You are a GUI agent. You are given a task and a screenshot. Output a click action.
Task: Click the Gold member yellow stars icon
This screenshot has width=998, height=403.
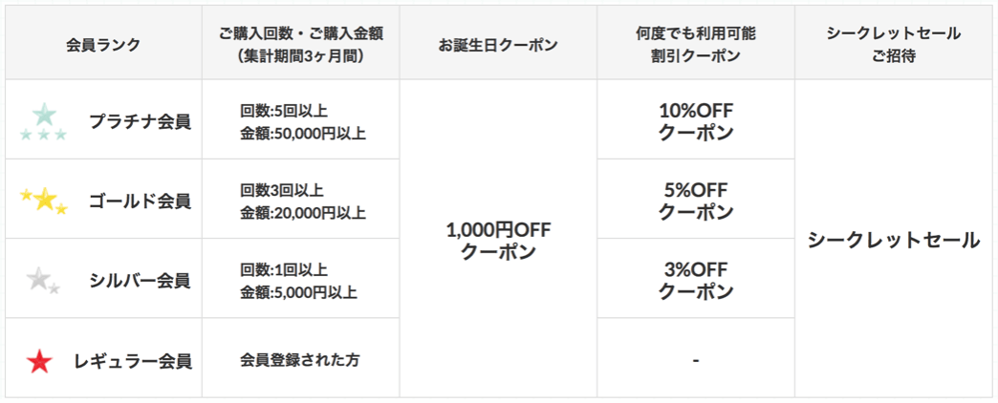coord(43,201)
